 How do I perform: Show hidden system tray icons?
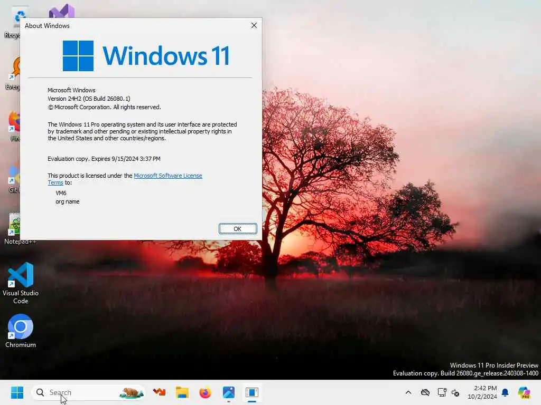point(408,392)
